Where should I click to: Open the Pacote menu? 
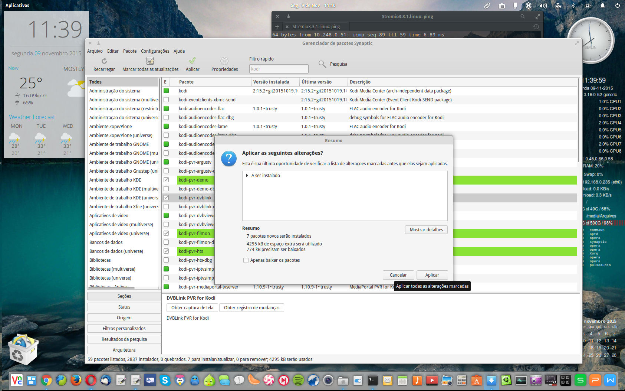[129, 51]
